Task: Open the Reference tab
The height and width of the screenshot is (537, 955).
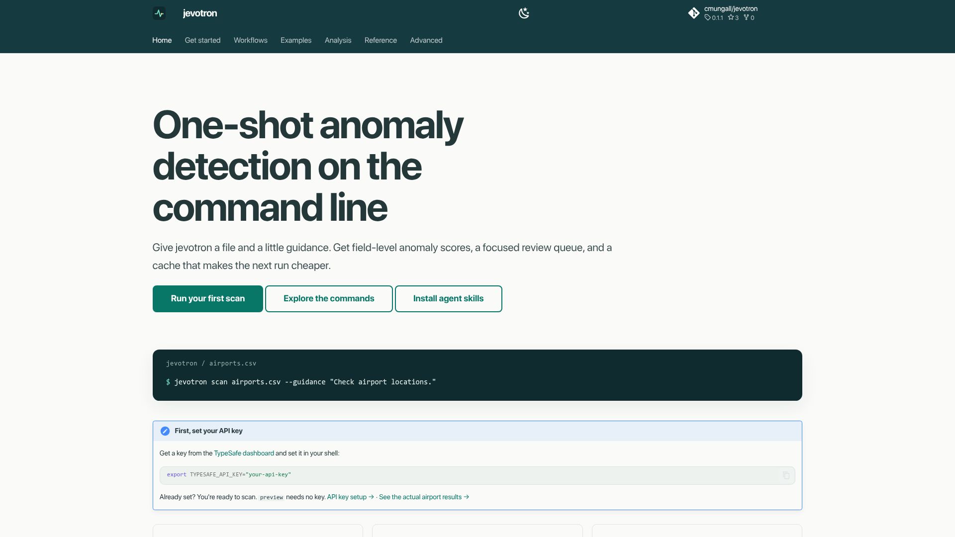Action: click(x=381, y=40)
